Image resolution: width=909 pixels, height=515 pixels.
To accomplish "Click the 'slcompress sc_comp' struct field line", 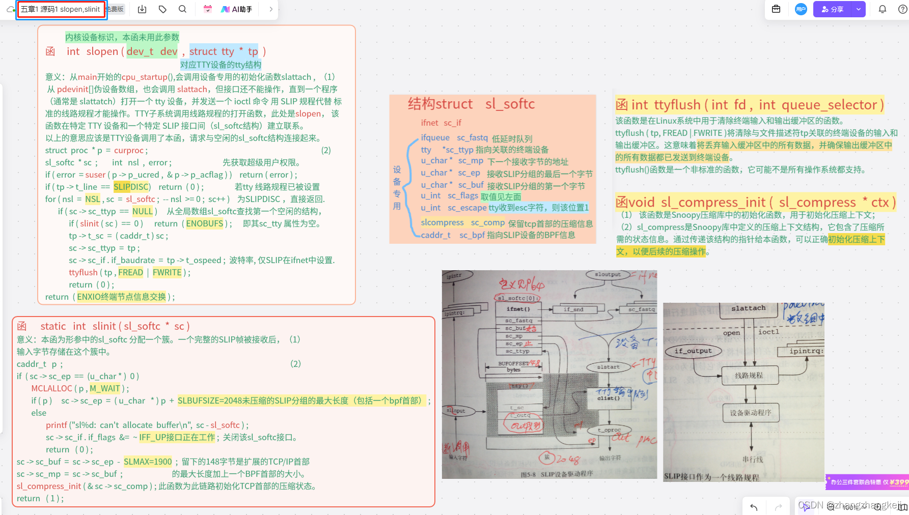I will 462,223.
